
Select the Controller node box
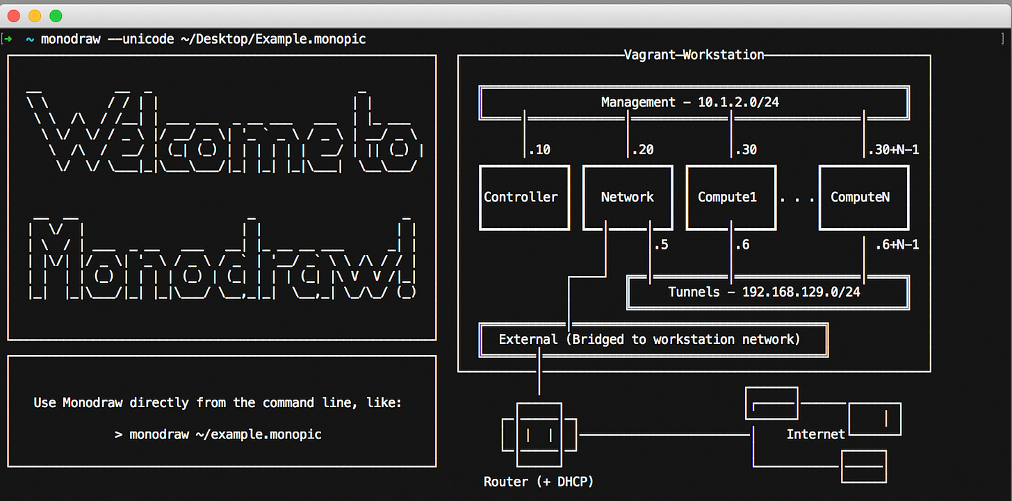click(x=523, y=197)
